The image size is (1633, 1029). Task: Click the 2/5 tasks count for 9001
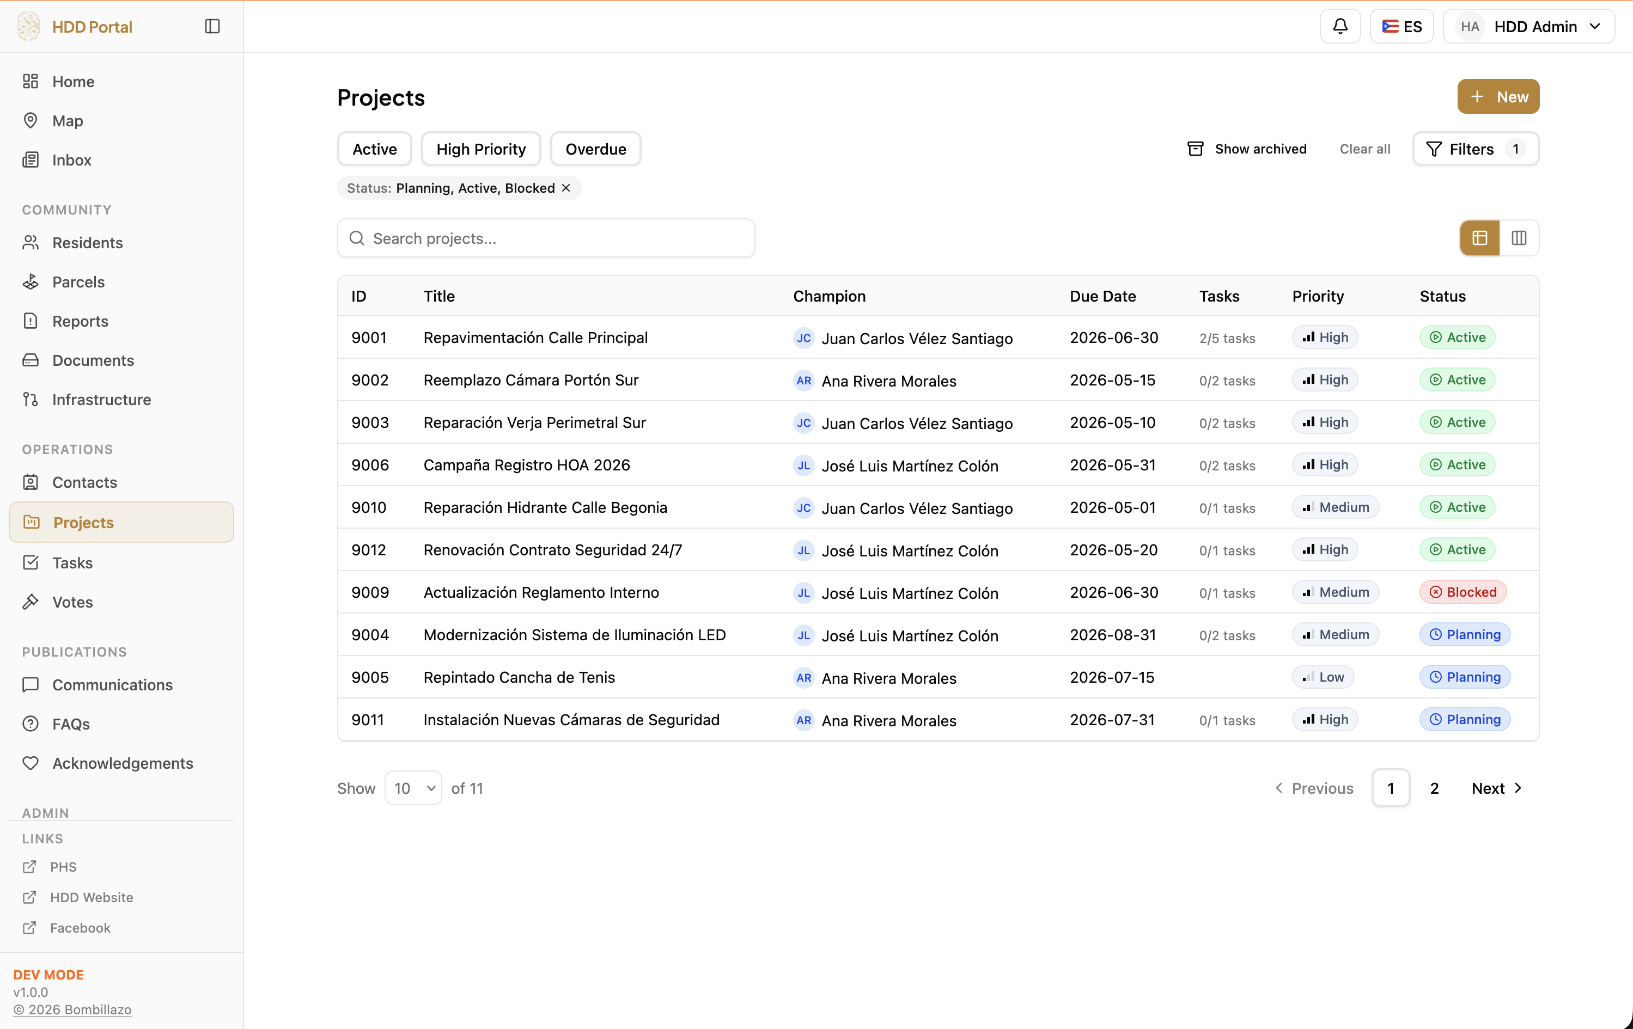point(1227,338)
